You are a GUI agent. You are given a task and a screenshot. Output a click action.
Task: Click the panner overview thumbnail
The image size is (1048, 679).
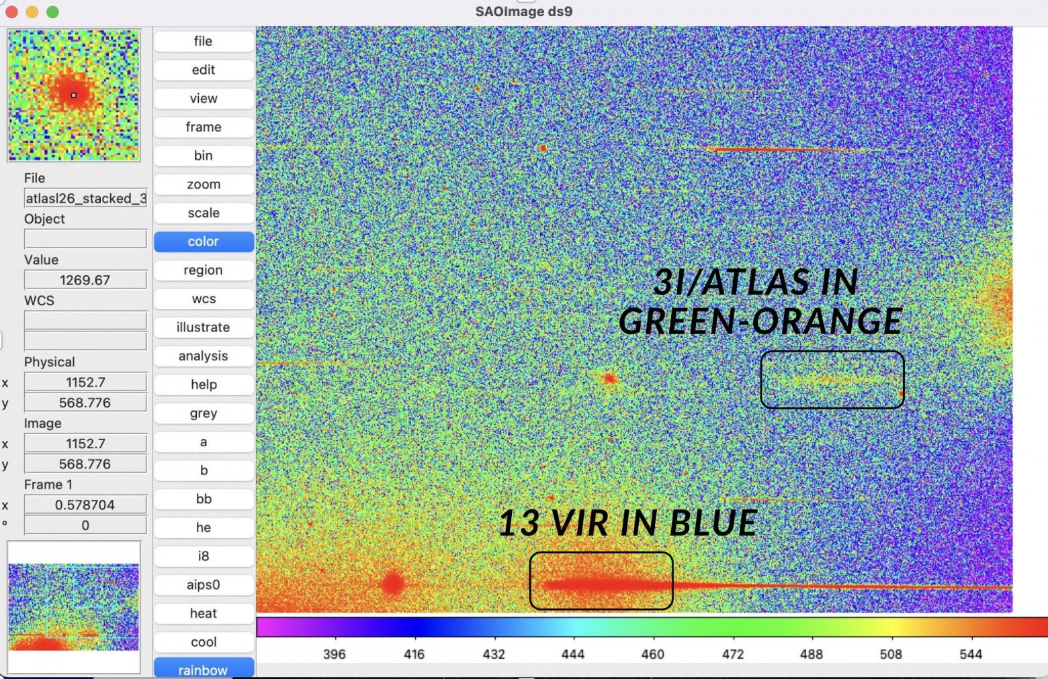[74, 607]
